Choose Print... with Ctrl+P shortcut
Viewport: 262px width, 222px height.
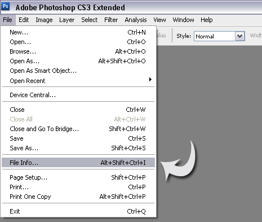click(x=78, y=187)
